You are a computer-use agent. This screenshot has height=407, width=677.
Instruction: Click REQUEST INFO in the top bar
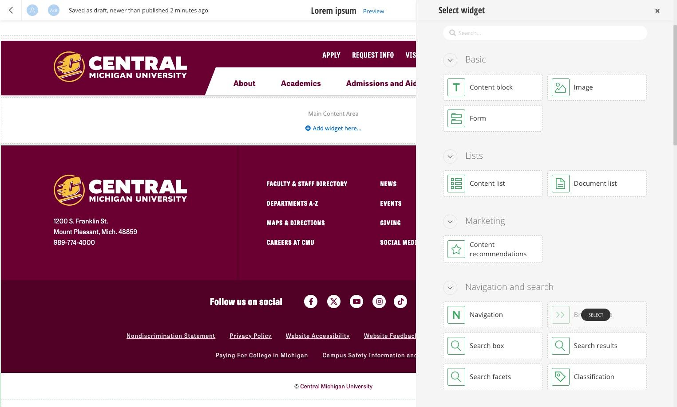point(373,55)
